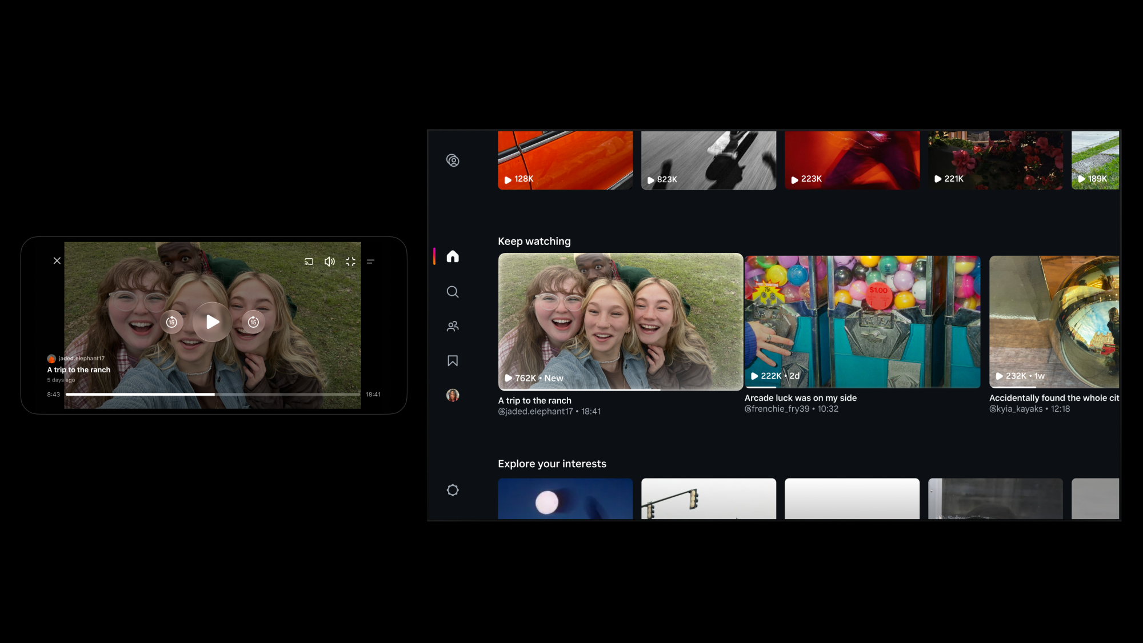Tap the 'A trip to the ranch' title on phone
The width and height of the screenshot is (1143, 643).
[x=79, y=370]
